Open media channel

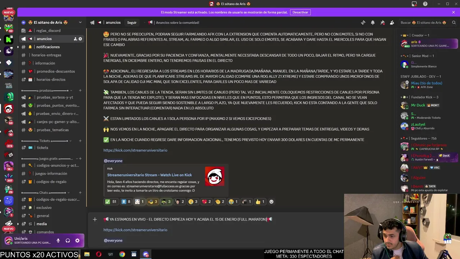51,224
